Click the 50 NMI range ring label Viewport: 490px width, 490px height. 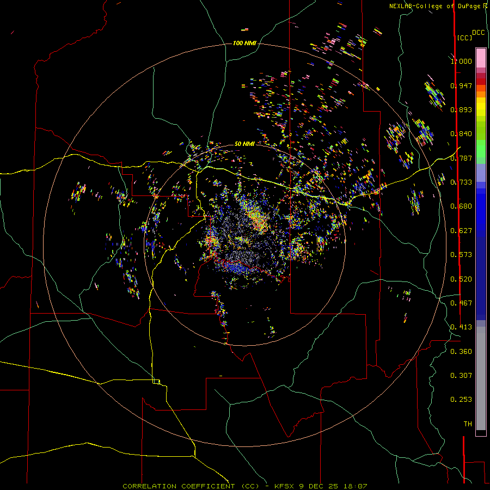pyautogui.click(x=244, y=144)
